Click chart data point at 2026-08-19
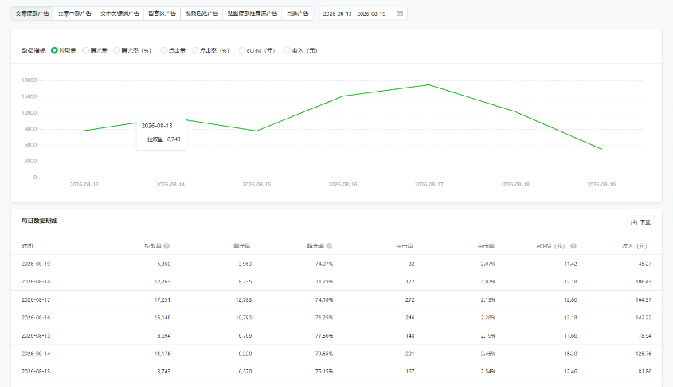 pos(601,149)
